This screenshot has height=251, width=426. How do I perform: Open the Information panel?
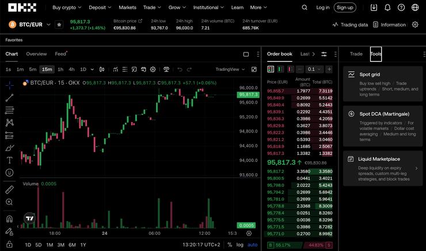[390, 25]
